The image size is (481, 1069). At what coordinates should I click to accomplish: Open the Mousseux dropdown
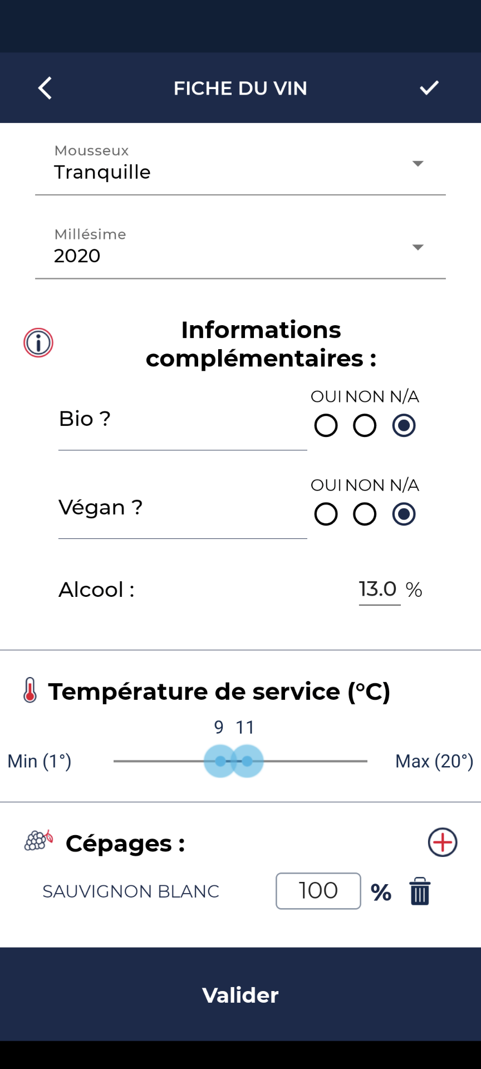click(x=240, y=165)
